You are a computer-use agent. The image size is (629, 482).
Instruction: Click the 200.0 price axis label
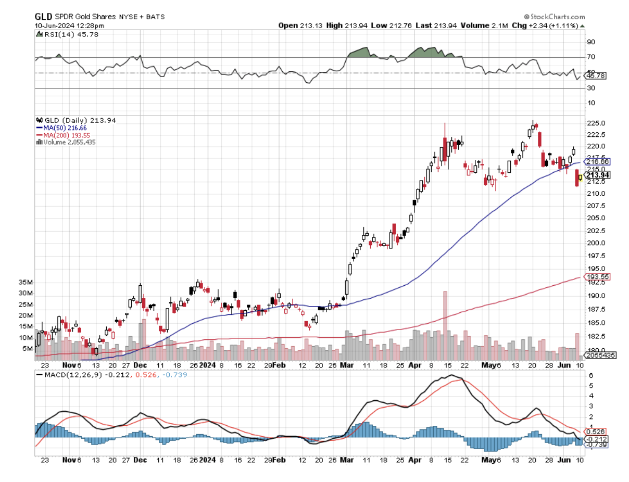[x=595, y=243]
